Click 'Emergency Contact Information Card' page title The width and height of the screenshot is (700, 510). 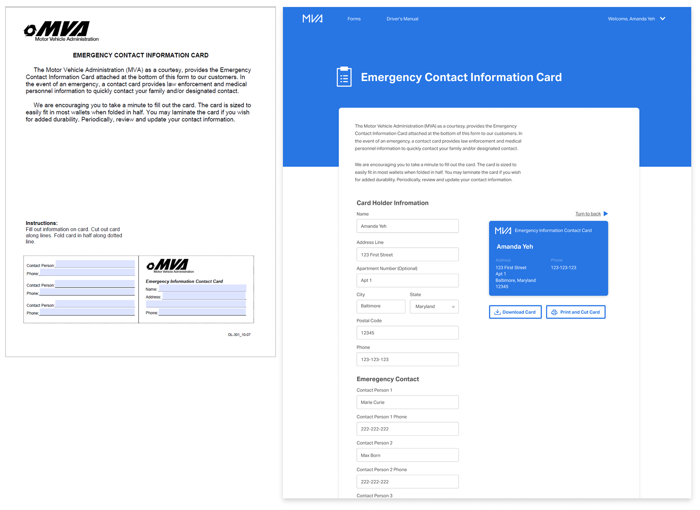[461, 77]
